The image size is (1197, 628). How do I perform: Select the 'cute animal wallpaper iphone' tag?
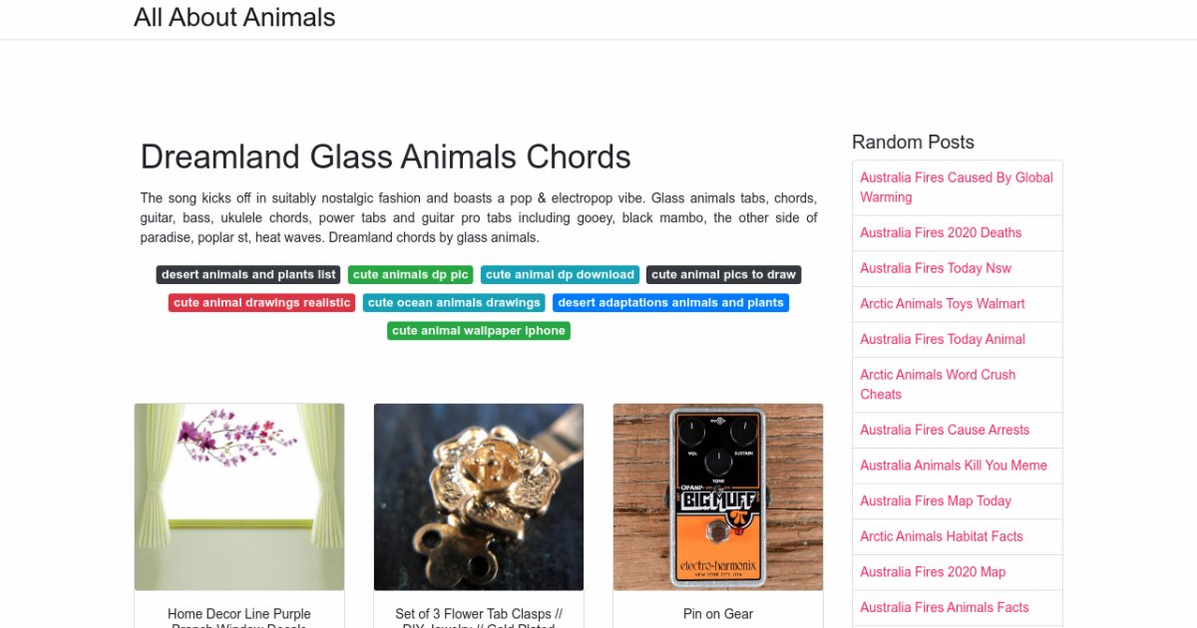coord(479,330)
